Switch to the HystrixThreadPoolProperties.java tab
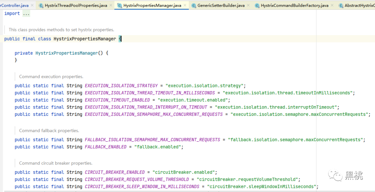The image size is (375, 192). click(76, 5)
